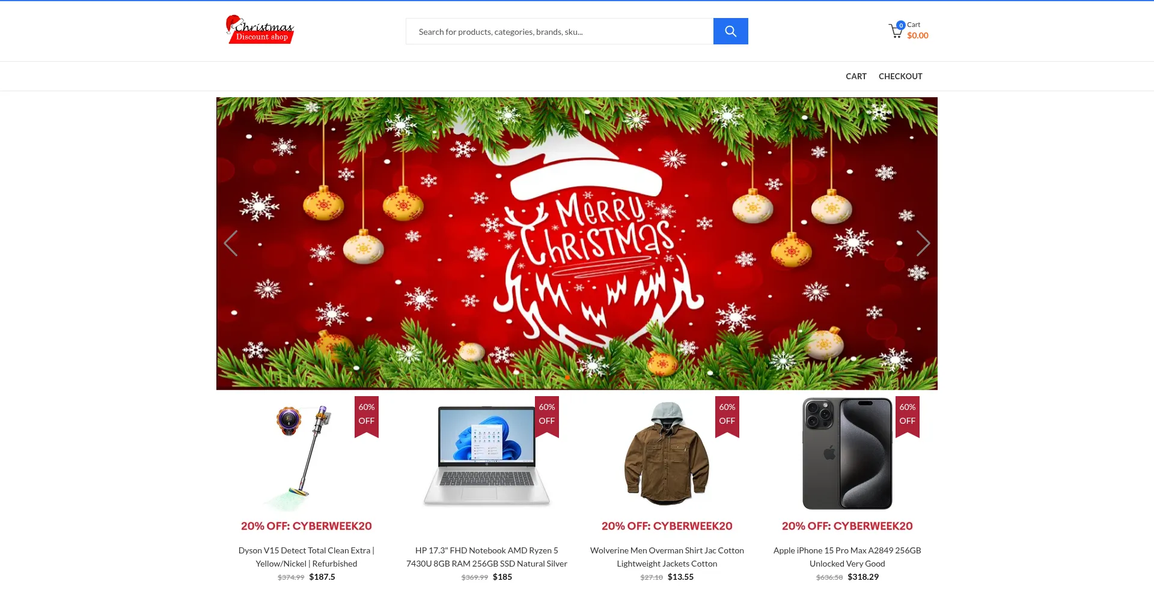The width and height of the screenshot is (1154, 596).
Task: Open the CART menu item
Action: click(856, 76)
